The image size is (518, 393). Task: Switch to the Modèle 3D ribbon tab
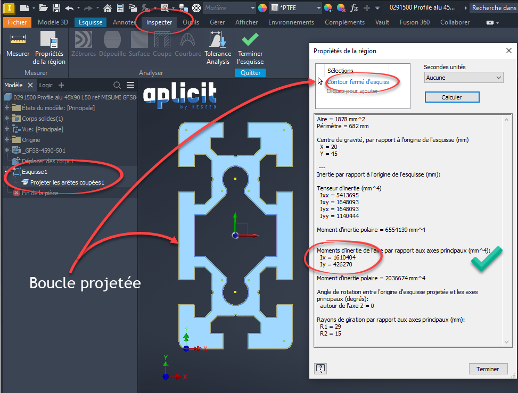pos(53,22)
